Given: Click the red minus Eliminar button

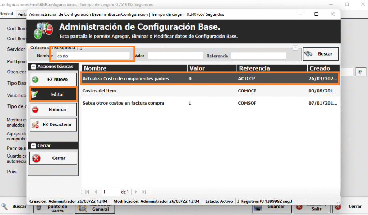Looking at the screenshot, I should point(53,110).
